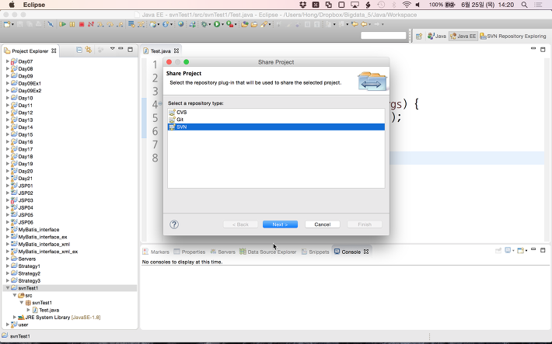This screenshot has height=344, width=552.
Task: Select Test.java in Project Explorer
Action: click(49, 310)
